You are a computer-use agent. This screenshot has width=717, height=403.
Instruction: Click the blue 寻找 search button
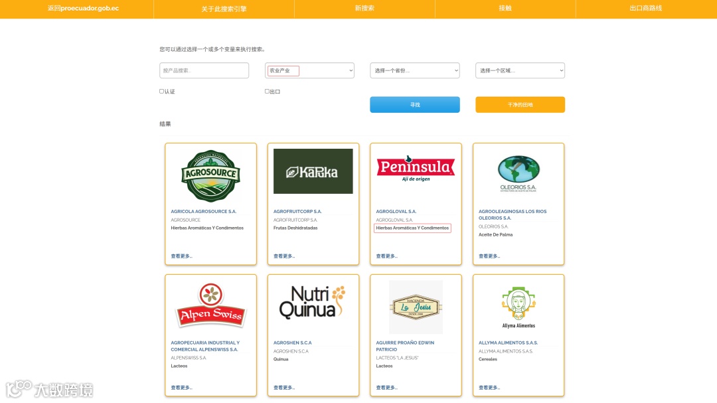(415, 105)
